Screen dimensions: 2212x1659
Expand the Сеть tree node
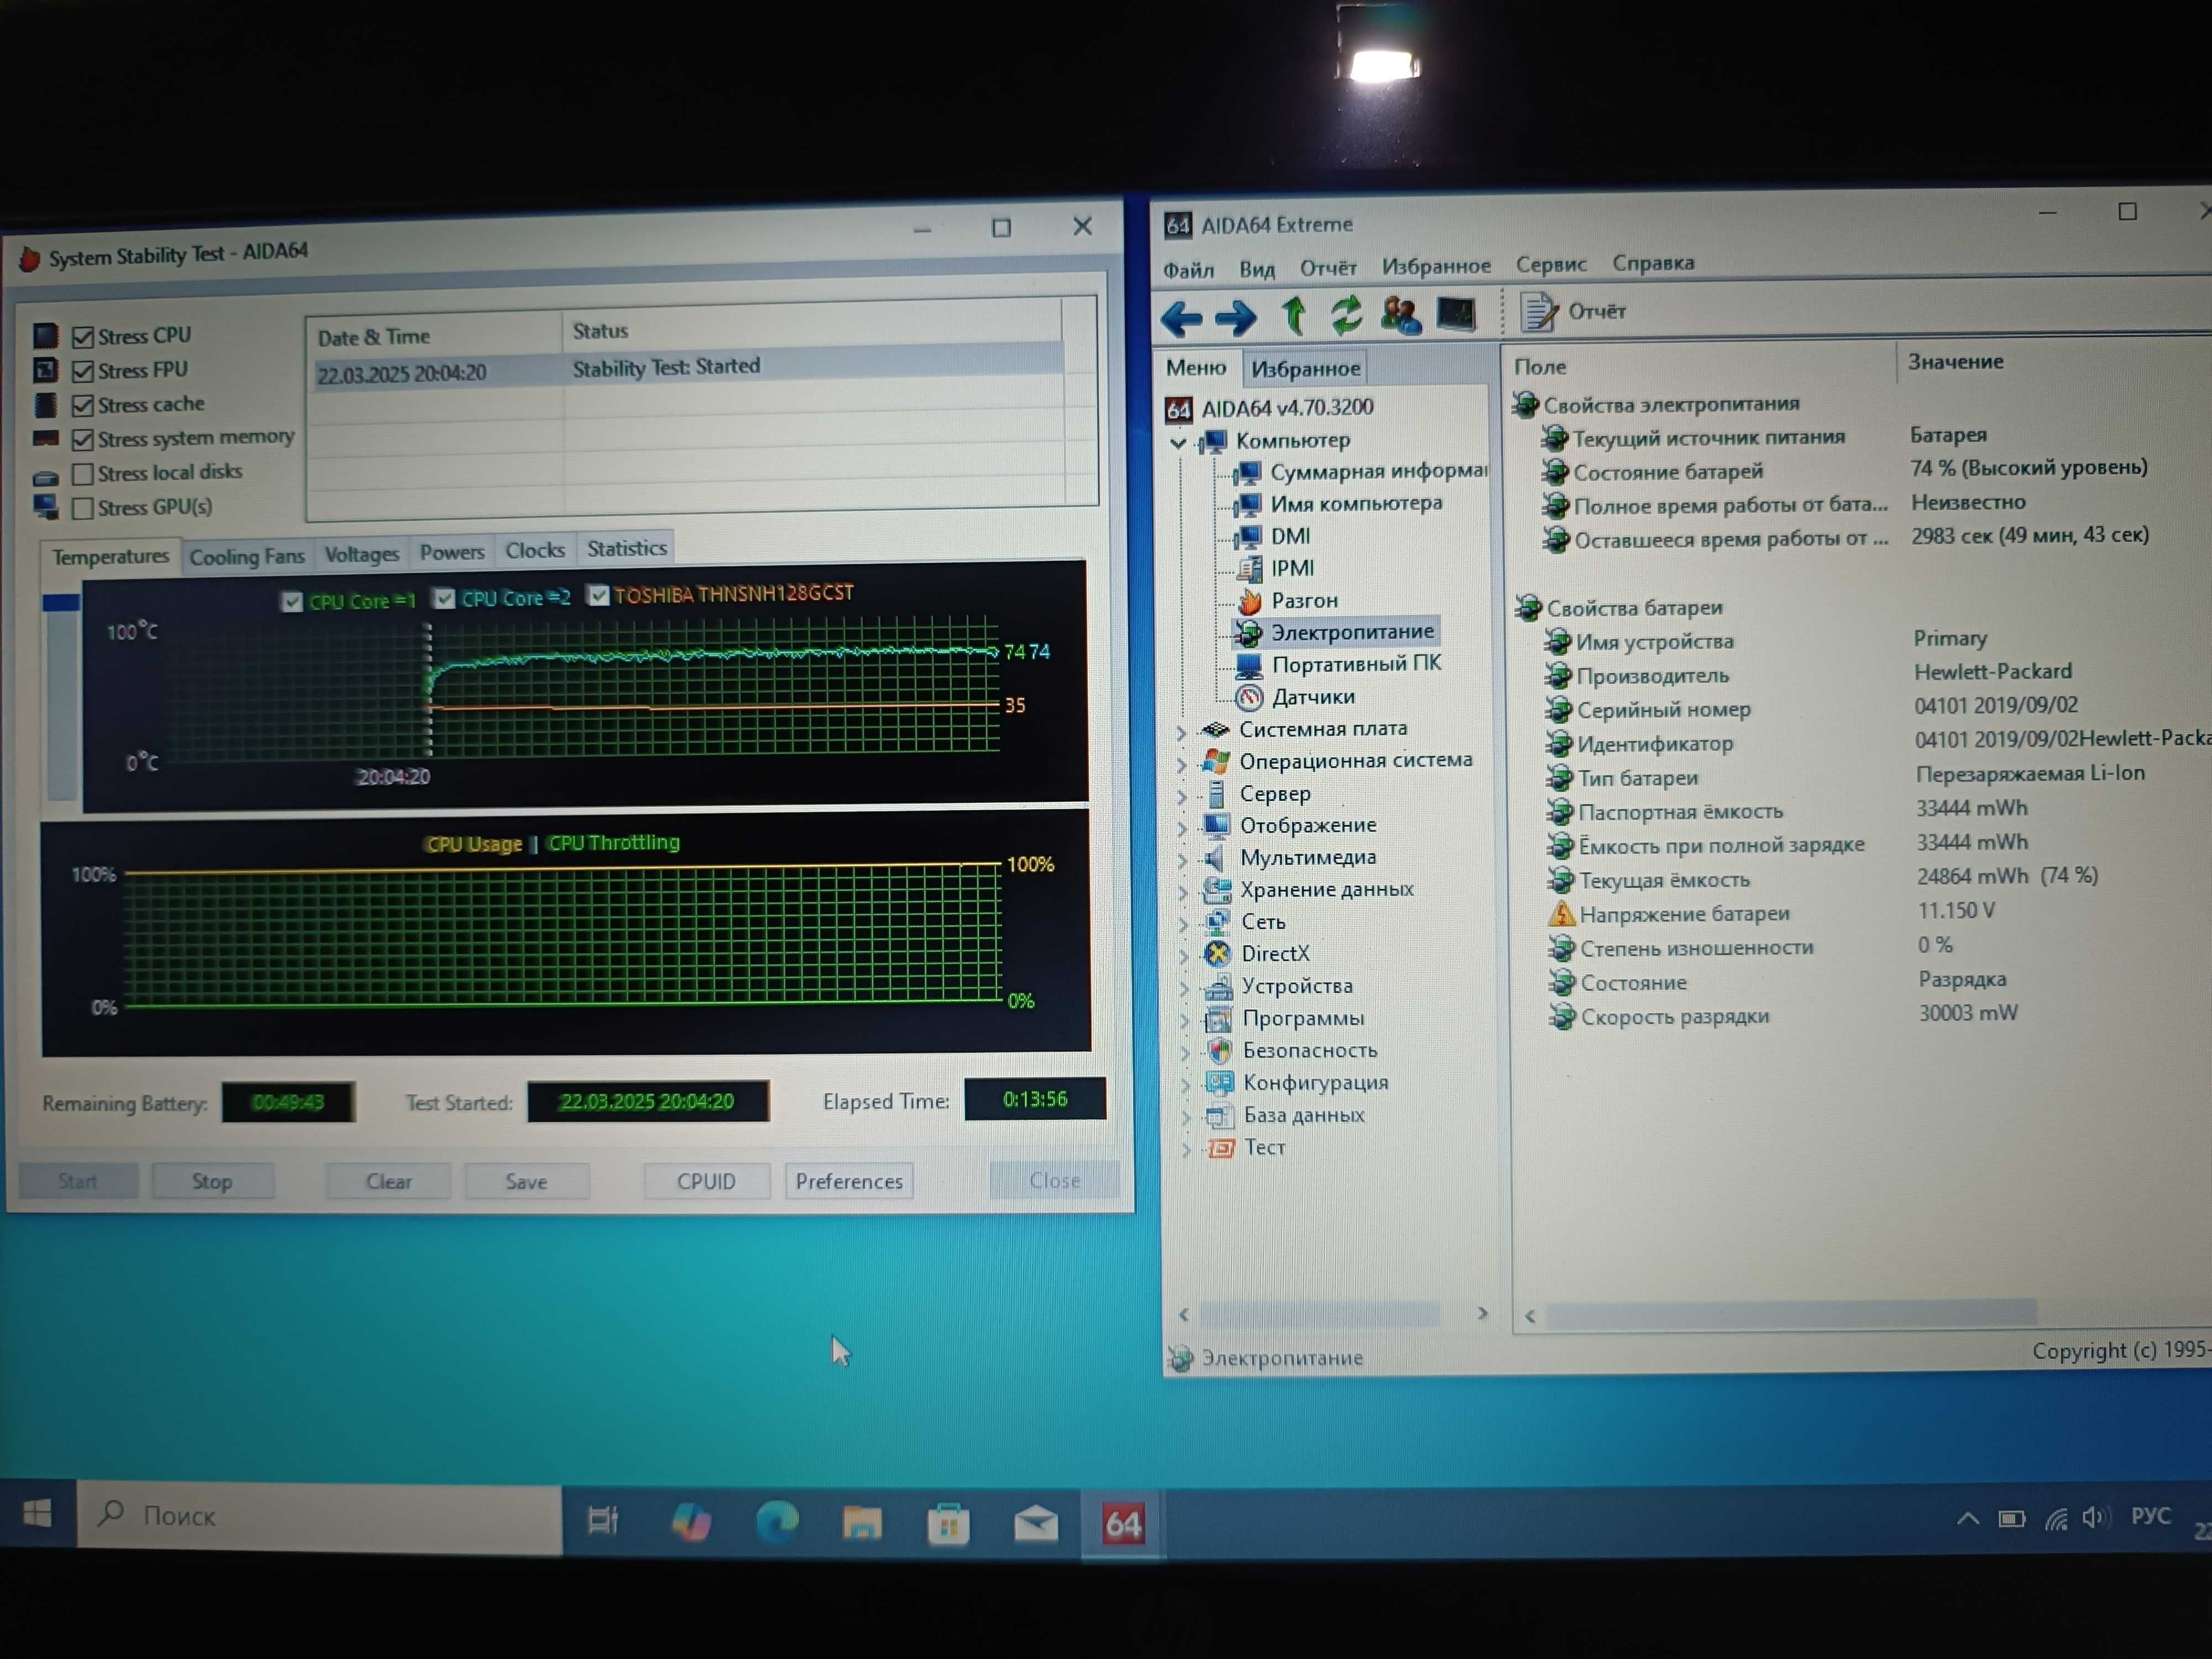coord(1183,924)
